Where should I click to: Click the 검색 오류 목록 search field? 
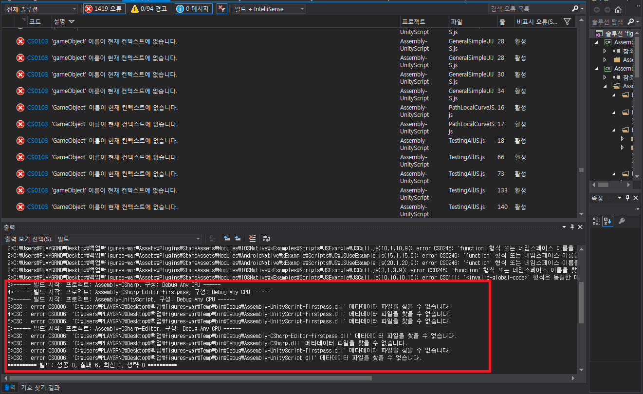click(x=529, y=9)
